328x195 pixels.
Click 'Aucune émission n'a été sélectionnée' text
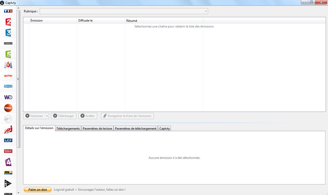click(174, 158)
